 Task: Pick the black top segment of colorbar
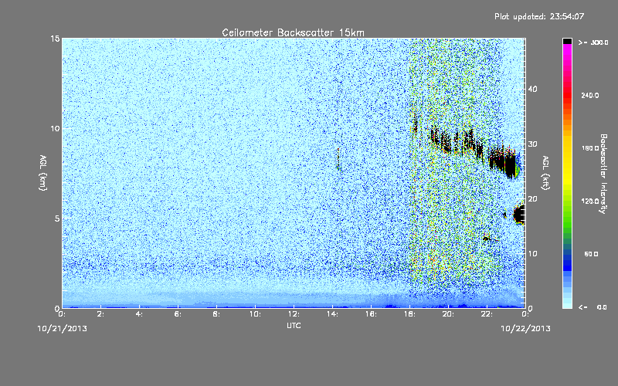pyautogui.click(x=567, y=41)
